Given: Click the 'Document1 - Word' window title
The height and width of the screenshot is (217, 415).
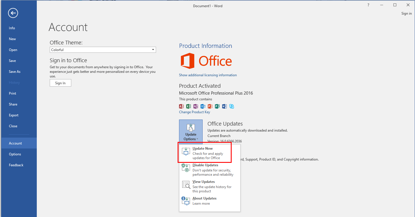Looking at the screenshot, I should point(208,6).
